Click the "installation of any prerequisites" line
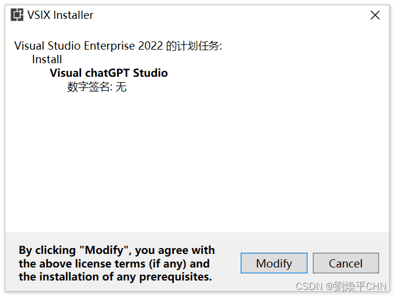The width and height of the screenshot is (395, 297). click(x=115, y=277)
